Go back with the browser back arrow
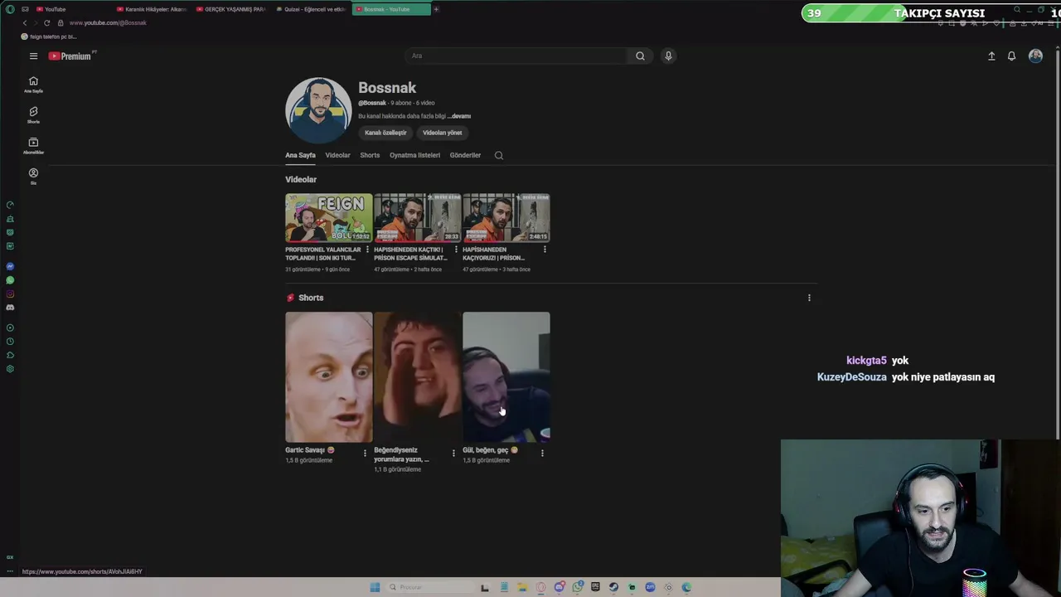 (x=25, y=22)
